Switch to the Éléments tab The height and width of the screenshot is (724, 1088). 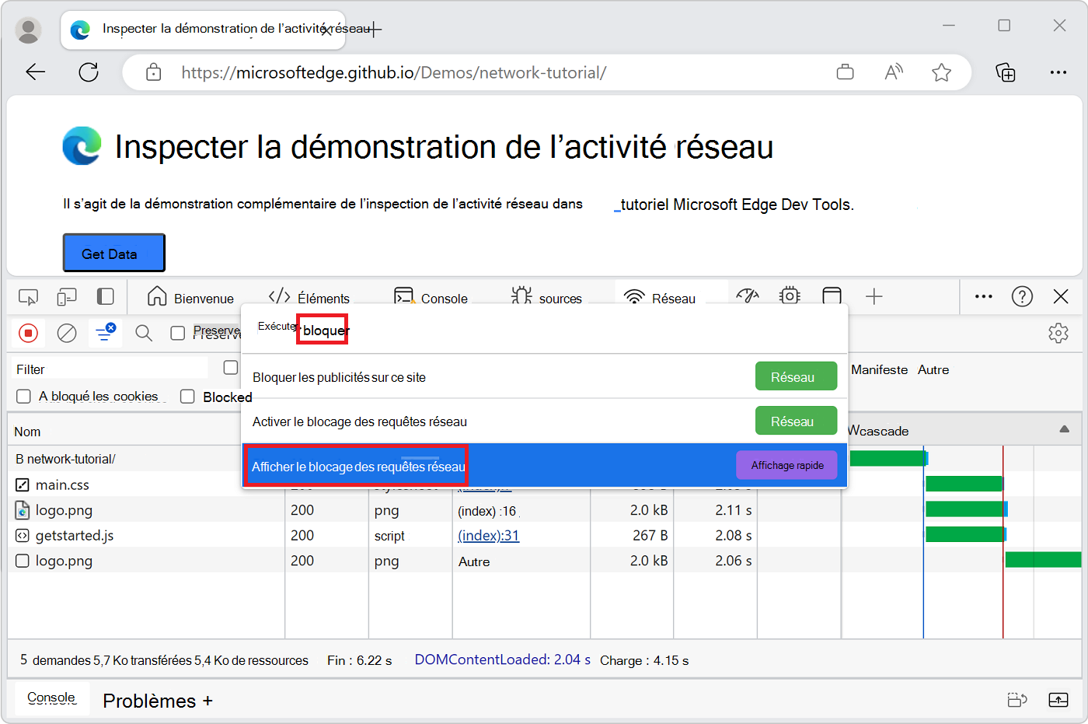pos(309,297)
